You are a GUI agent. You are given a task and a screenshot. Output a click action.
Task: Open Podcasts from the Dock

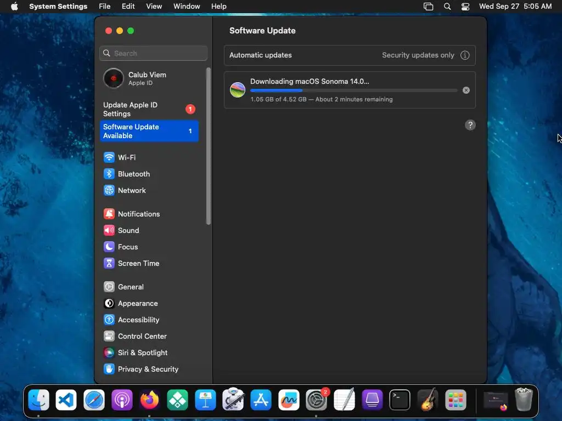[122, 400]
